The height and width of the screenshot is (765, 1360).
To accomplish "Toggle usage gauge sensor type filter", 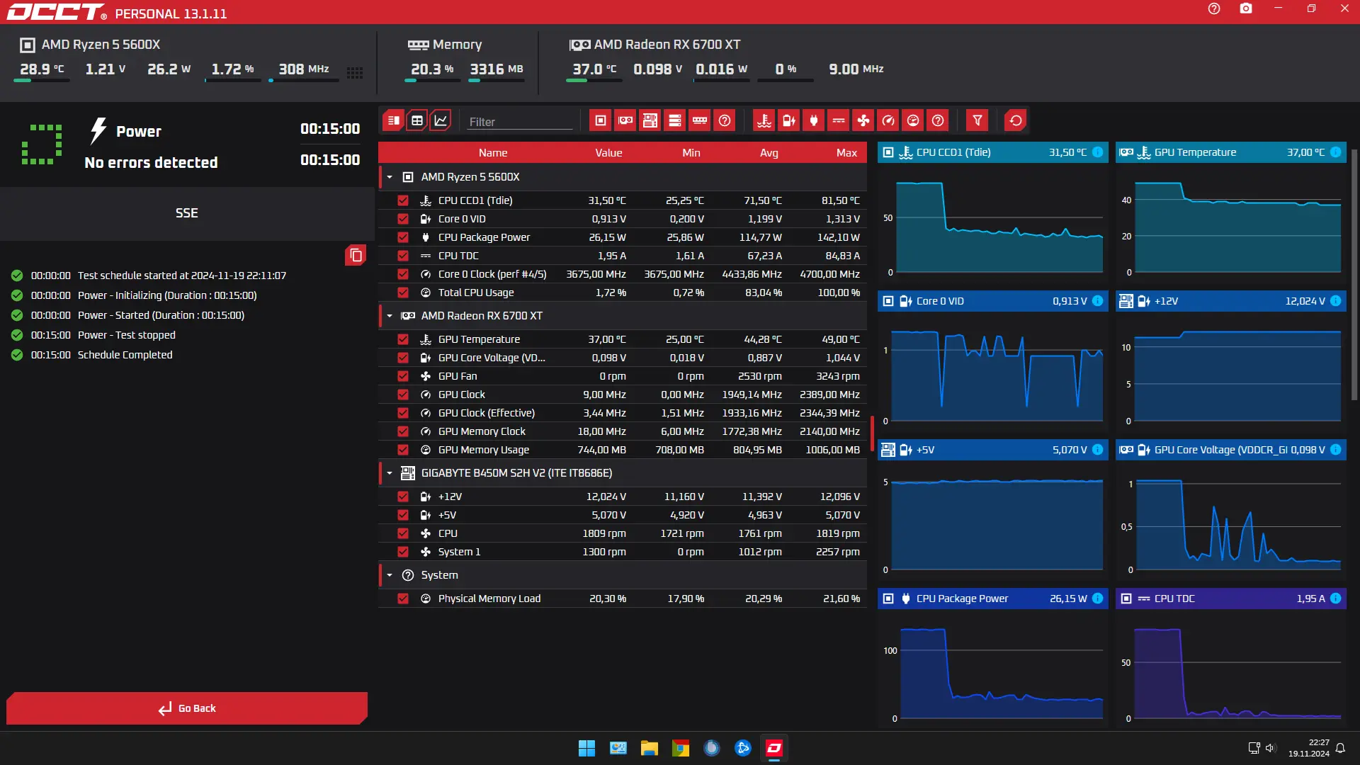I will [913, 120].
